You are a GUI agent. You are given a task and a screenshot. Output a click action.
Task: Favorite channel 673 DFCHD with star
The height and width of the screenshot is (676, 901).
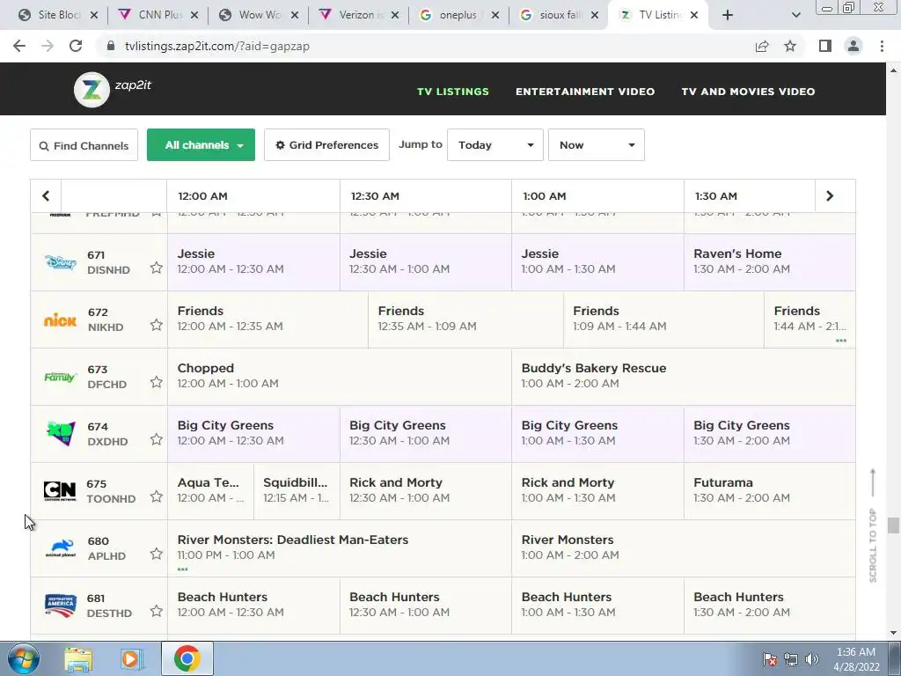pos(157,382)
